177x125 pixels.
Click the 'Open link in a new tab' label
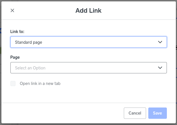click(40, 84)
